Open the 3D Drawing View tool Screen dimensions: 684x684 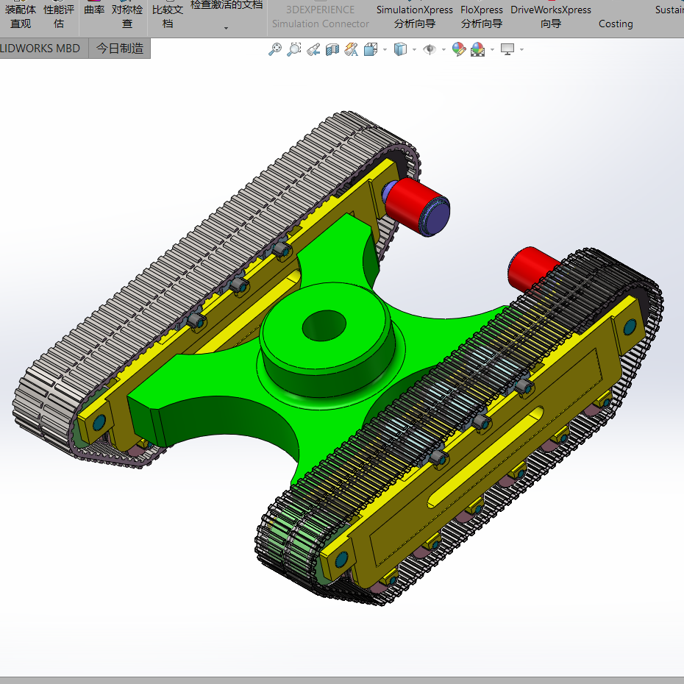pos(351,49)
